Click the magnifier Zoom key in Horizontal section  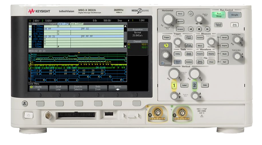(190, 13)
